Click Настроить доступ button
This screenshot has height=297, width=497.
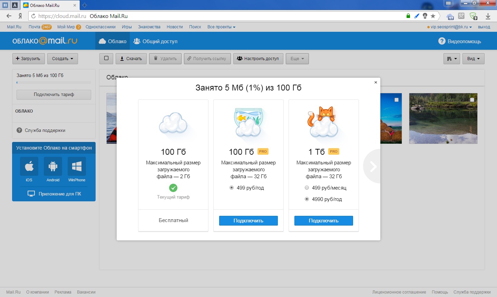click(258, 59)
